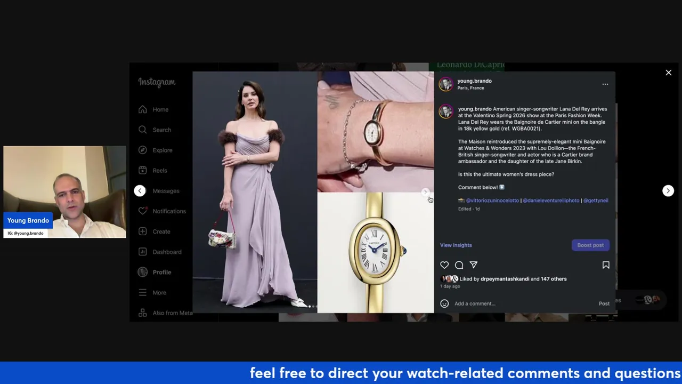Click View insights link
Image resolution: width=682 pixels, height=384 pixels.
point(456,245)
